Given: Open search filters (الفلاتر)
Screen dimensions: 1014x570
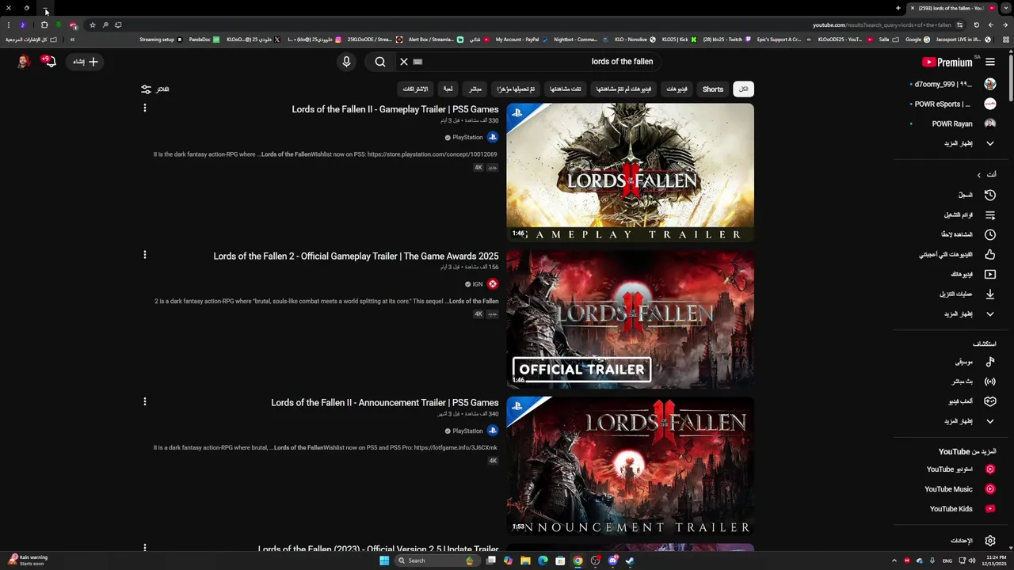Looking at the screenshot, I should pyautogui.click(x=155, y=89).
